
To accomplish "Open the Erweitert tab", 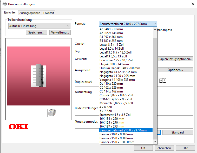I will tap(49, 13).
